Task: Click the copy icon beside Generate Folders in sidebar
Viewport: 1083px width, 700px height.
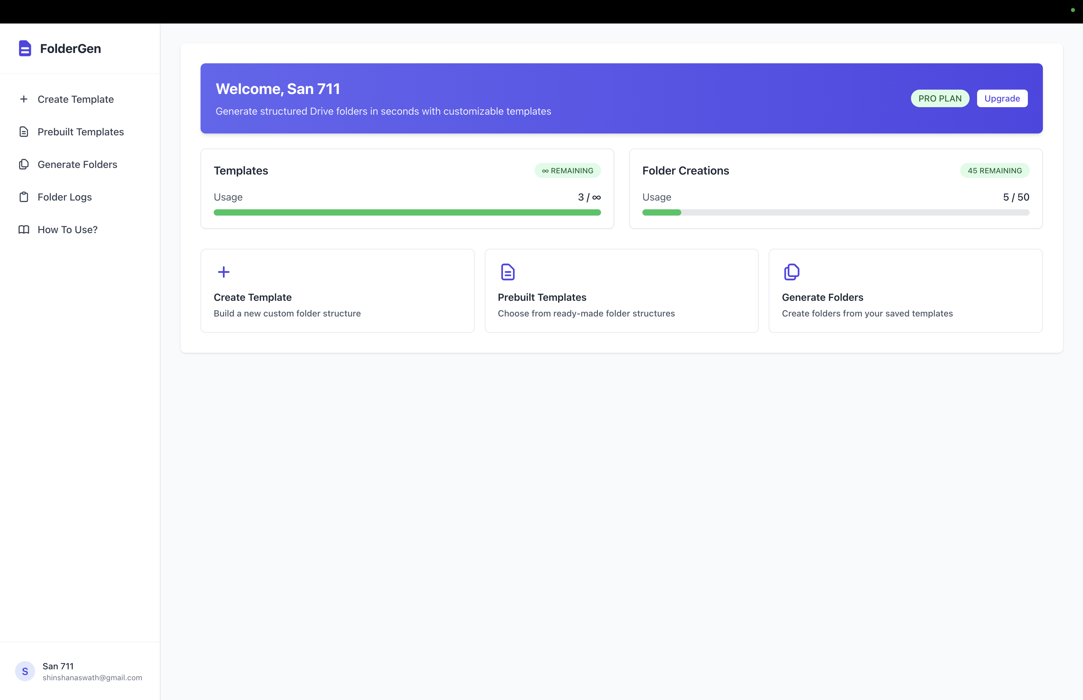Action: (x=24, y=164)
